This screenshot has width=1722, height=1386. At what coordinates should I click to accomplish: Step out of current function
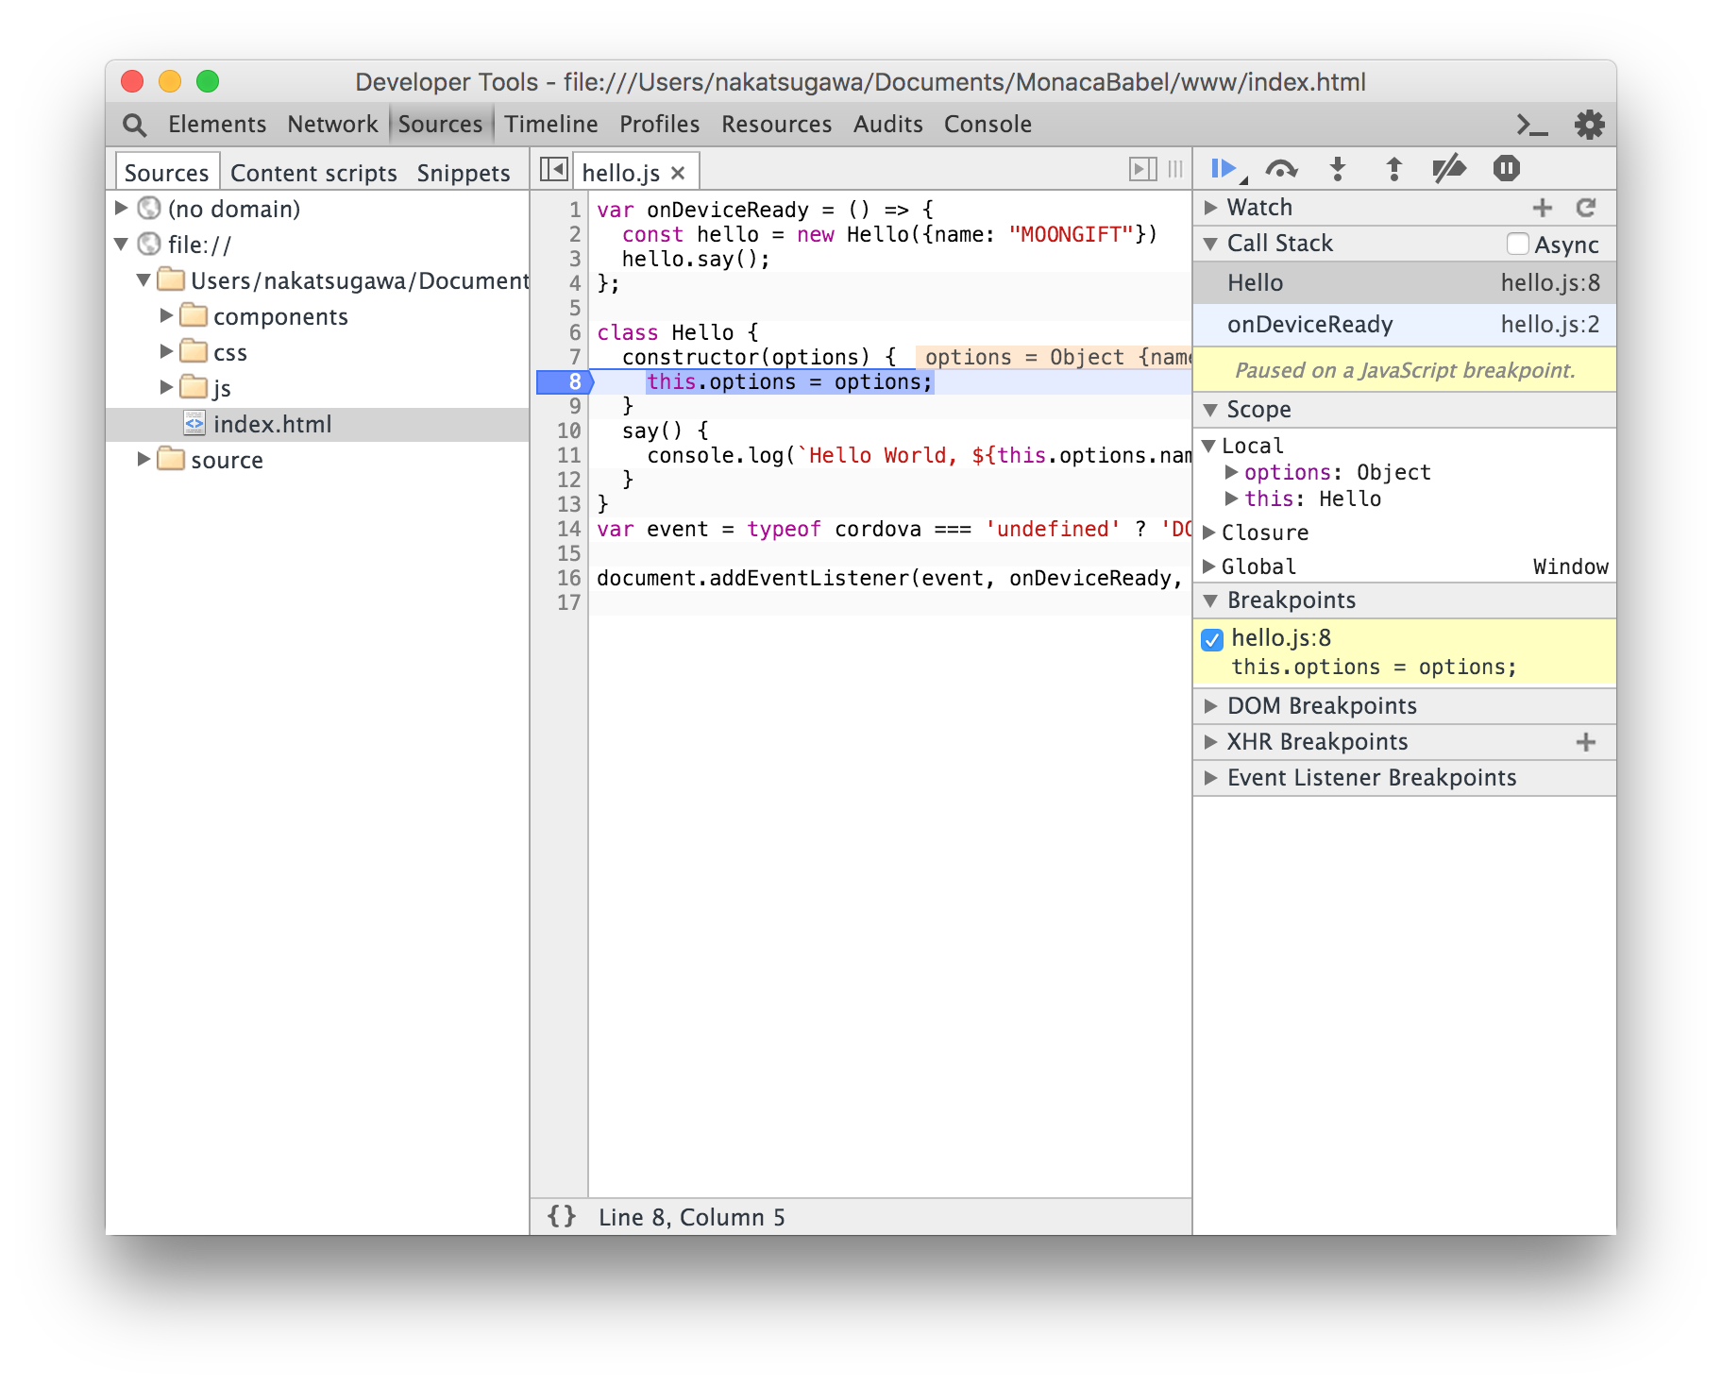[x=1393, y=169]
